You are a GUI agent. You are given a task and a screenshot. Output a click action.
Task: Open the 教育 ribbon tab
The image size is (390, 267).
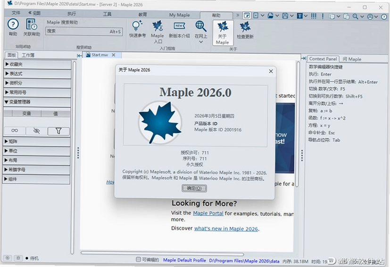142,15
